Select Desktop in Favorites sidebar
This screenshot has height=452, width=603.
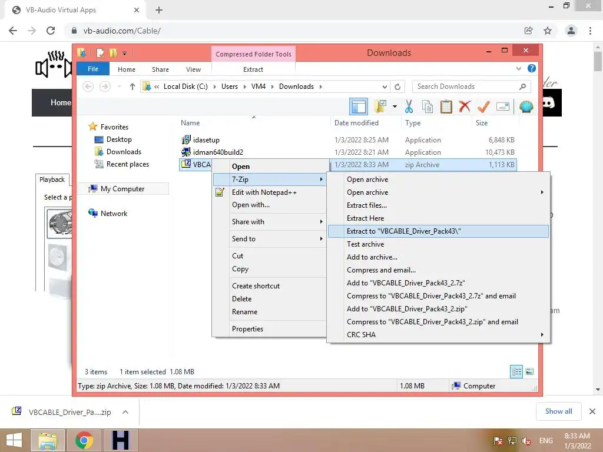tap(119, 139)
